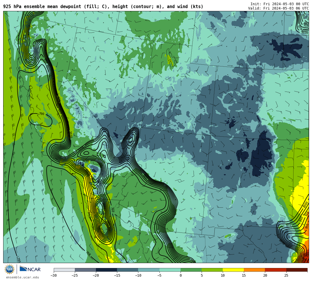
Task: Click the NSF logo icon
Action: [x=10, y=269]
